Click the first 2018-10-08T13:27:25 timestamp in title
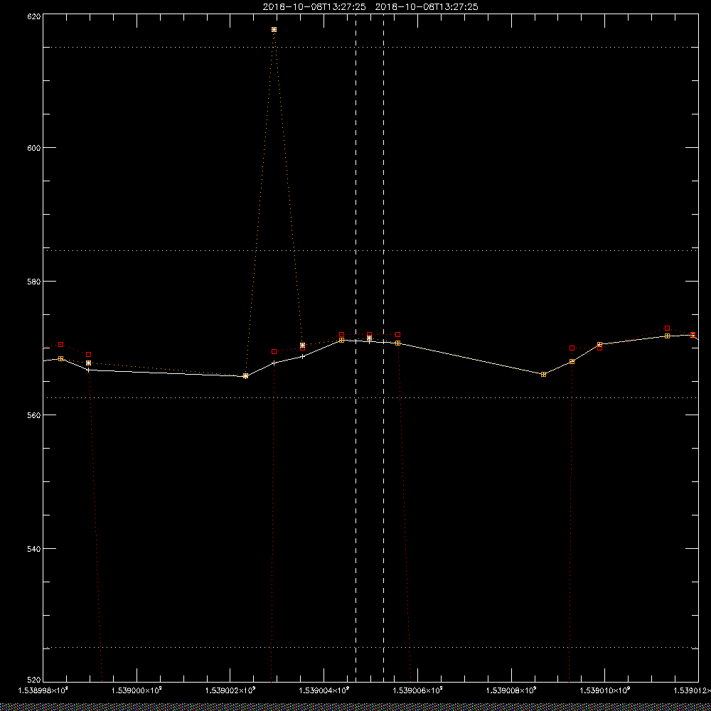Viewport: 711px width, 711px height. [314, 7]
